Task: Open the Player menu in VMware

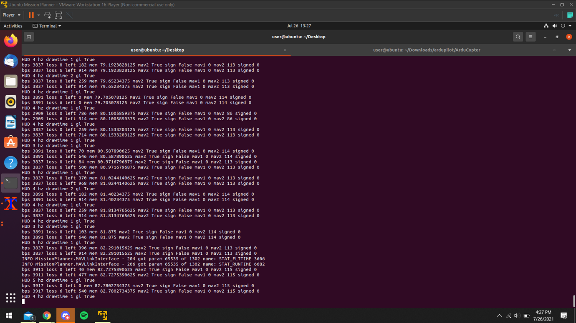Action: (11, 15)
